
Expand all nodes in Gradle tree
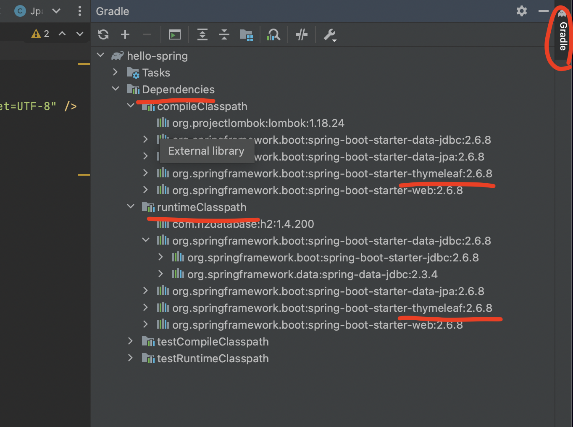point(202,34)
